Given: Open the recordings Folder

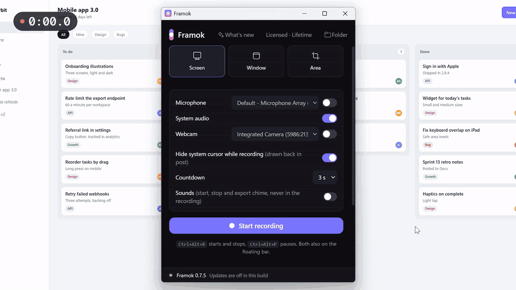Looking at the screenshot, I should click(336, 35).
